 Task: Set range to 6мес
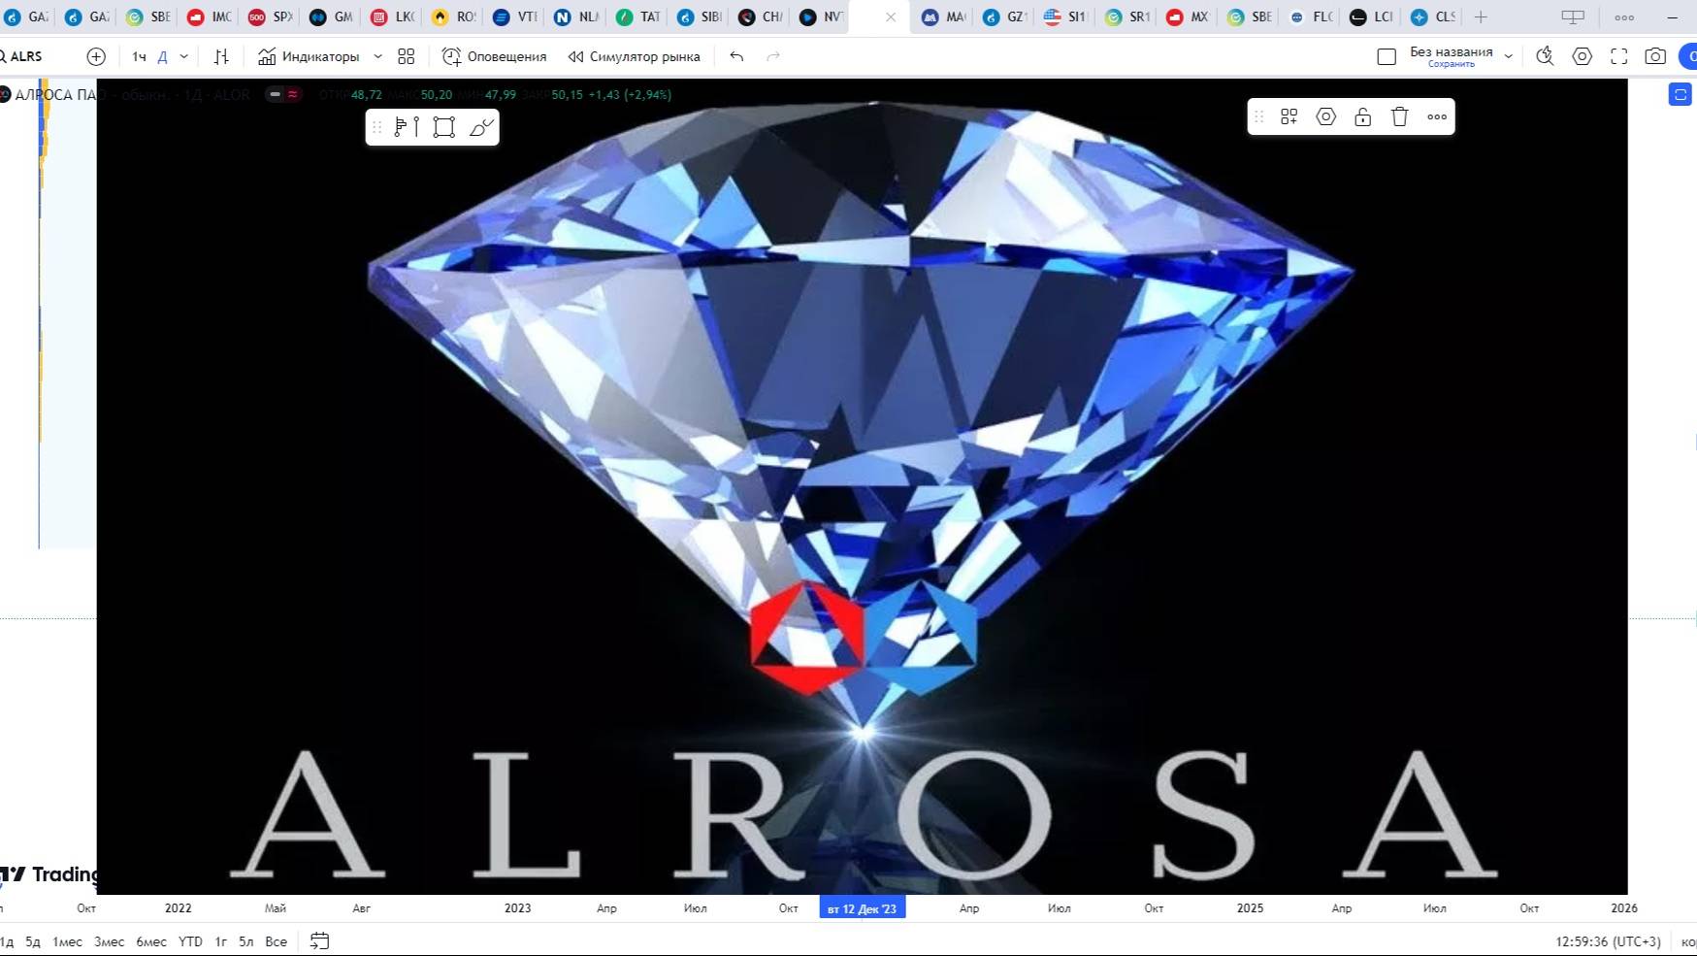coord(151,941)
